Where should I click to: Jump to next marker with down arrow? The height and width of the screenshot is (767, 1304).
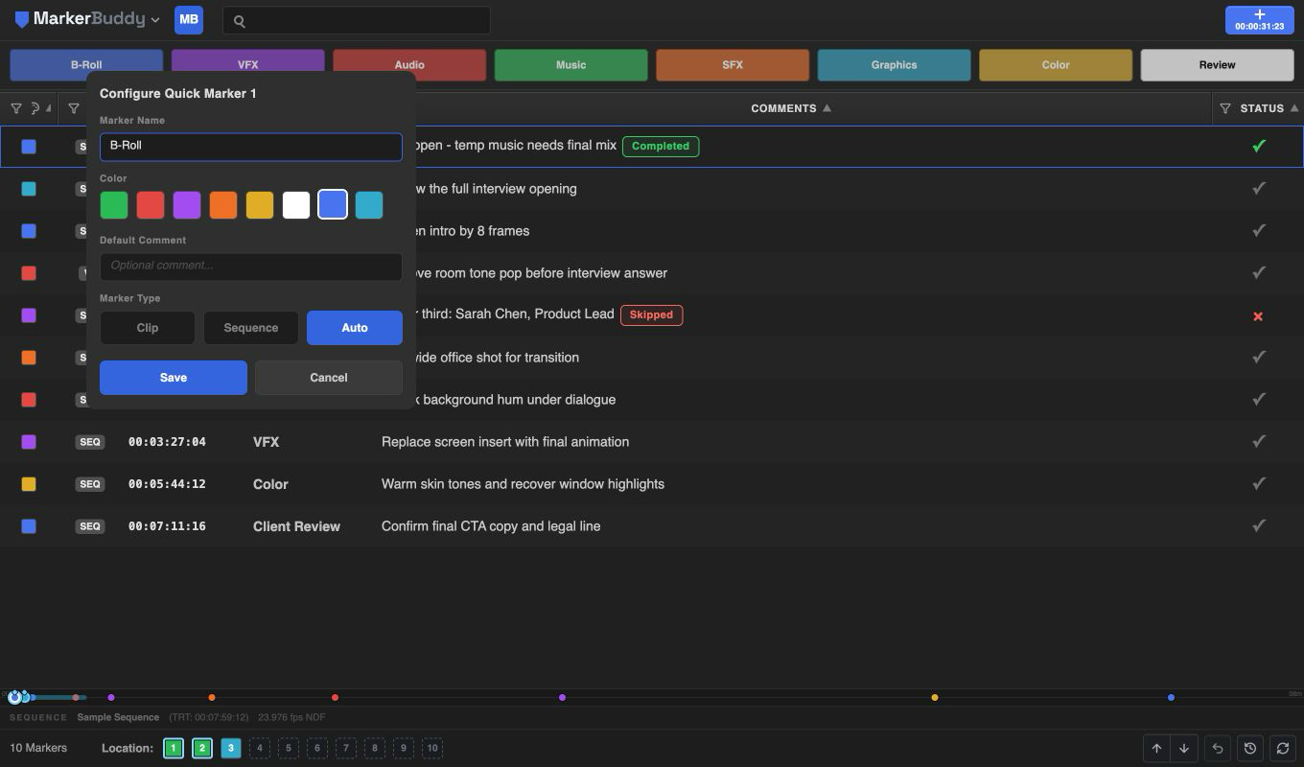coord(1184,749)
